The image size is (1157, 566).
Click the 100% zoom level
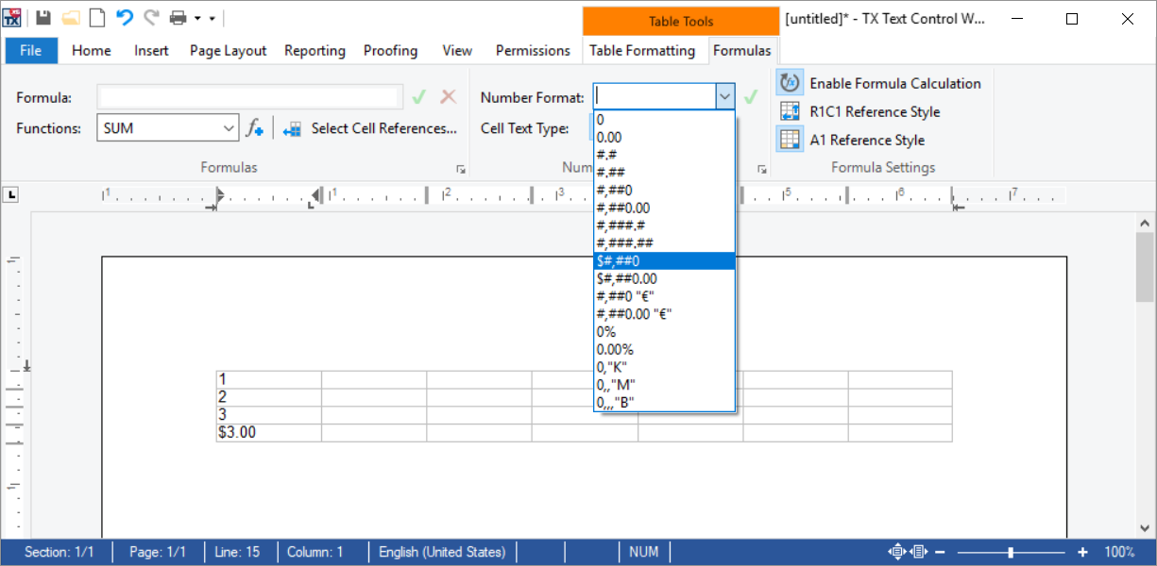pos(1120,552)
